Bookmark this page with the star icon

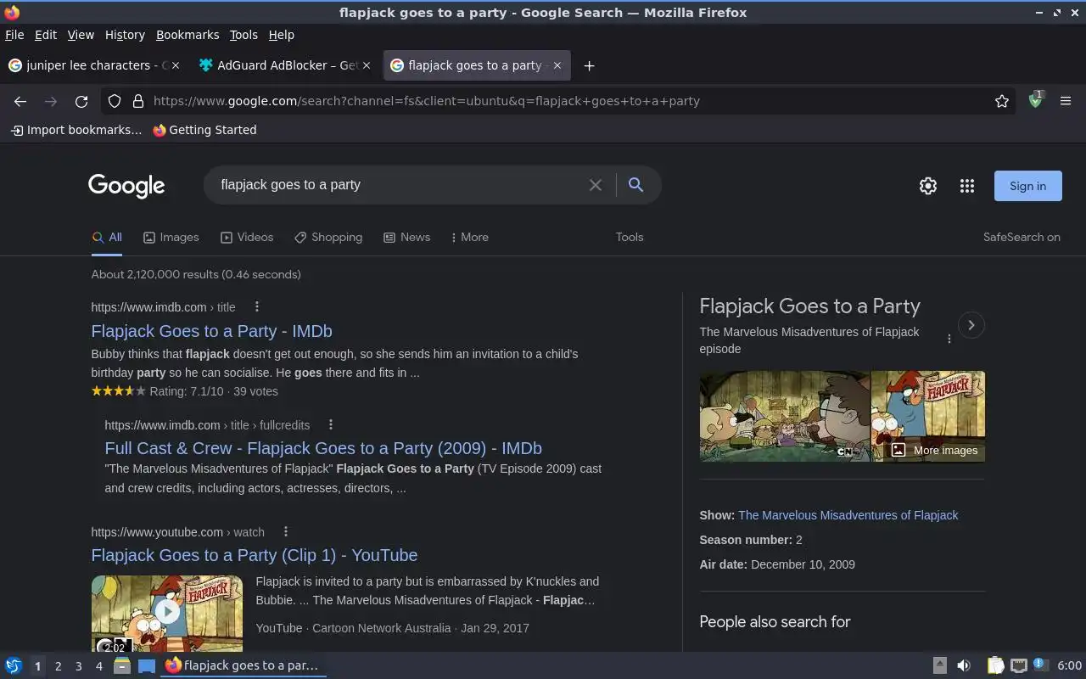[1002, 101]
